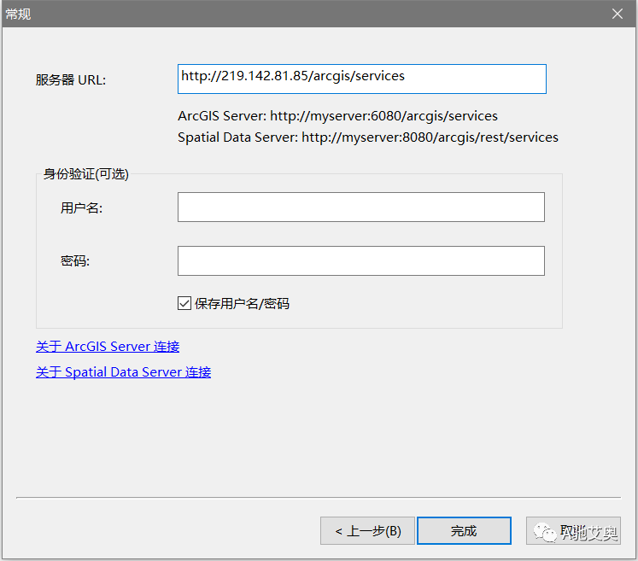Click the 完成 finish button
Image resolution: width=638 pixels, height=561 pixels.
(x=464, y=530)
